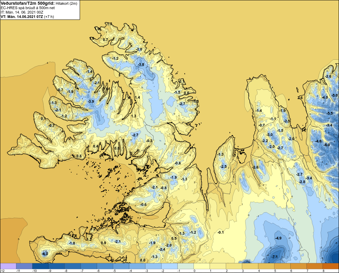Select the -0.3 temperature value
This screenshot has height=273, width=339.
[x=149, y=141]
